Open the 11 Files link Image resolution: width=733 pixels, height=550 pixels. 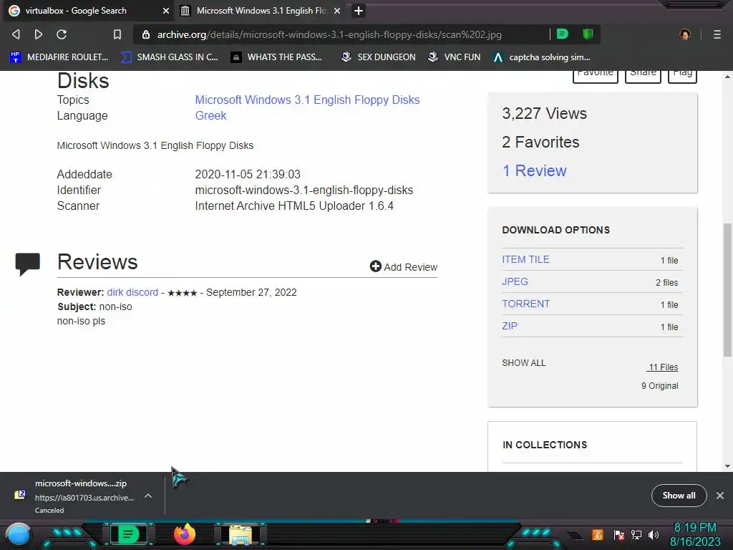coord(662,367)
